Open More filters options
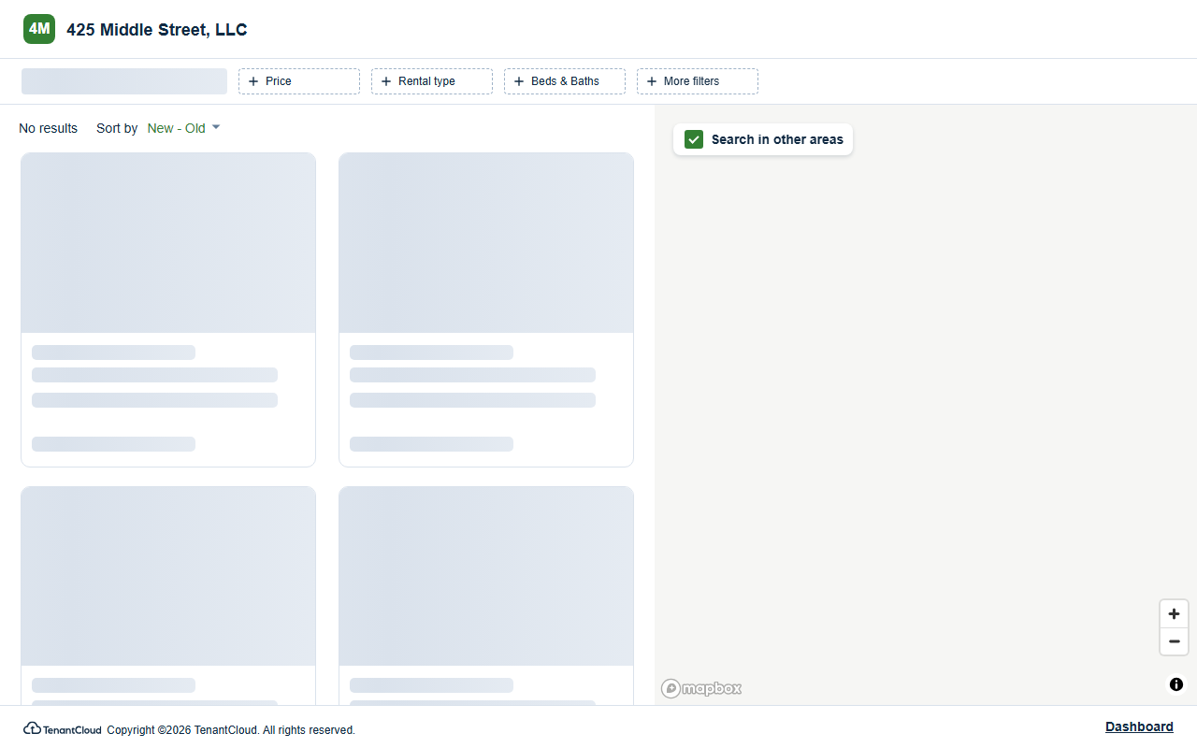 tap(698, 81)
